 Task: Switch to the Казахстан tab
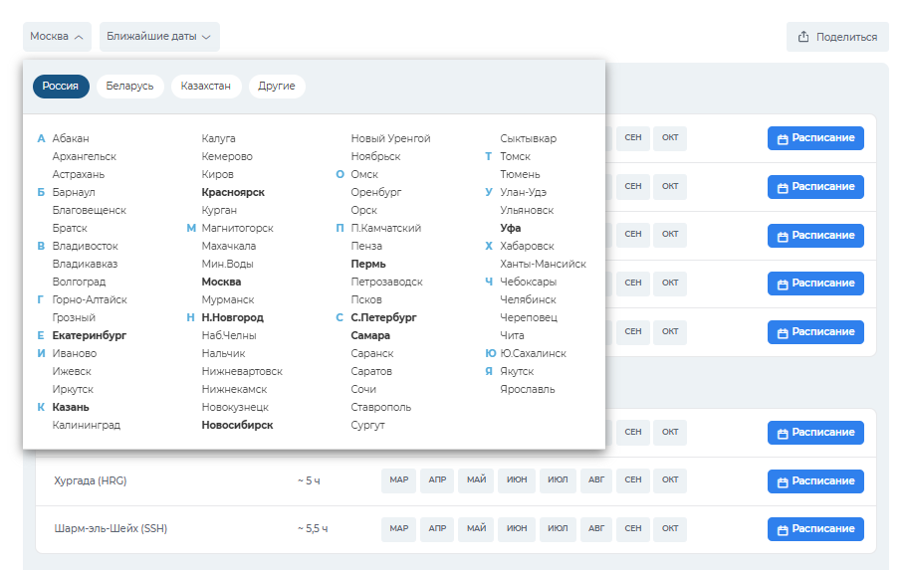(206, 86)
